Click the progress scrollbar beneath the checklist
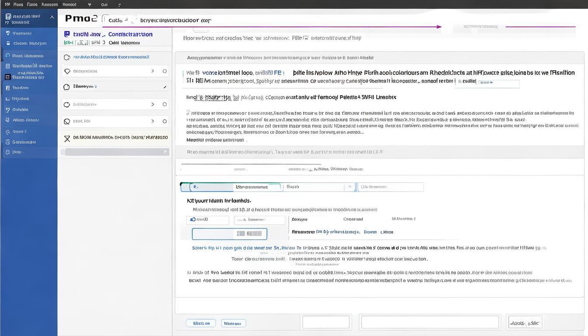This screenshot has width=588, height=336. (x=115, y=151)
